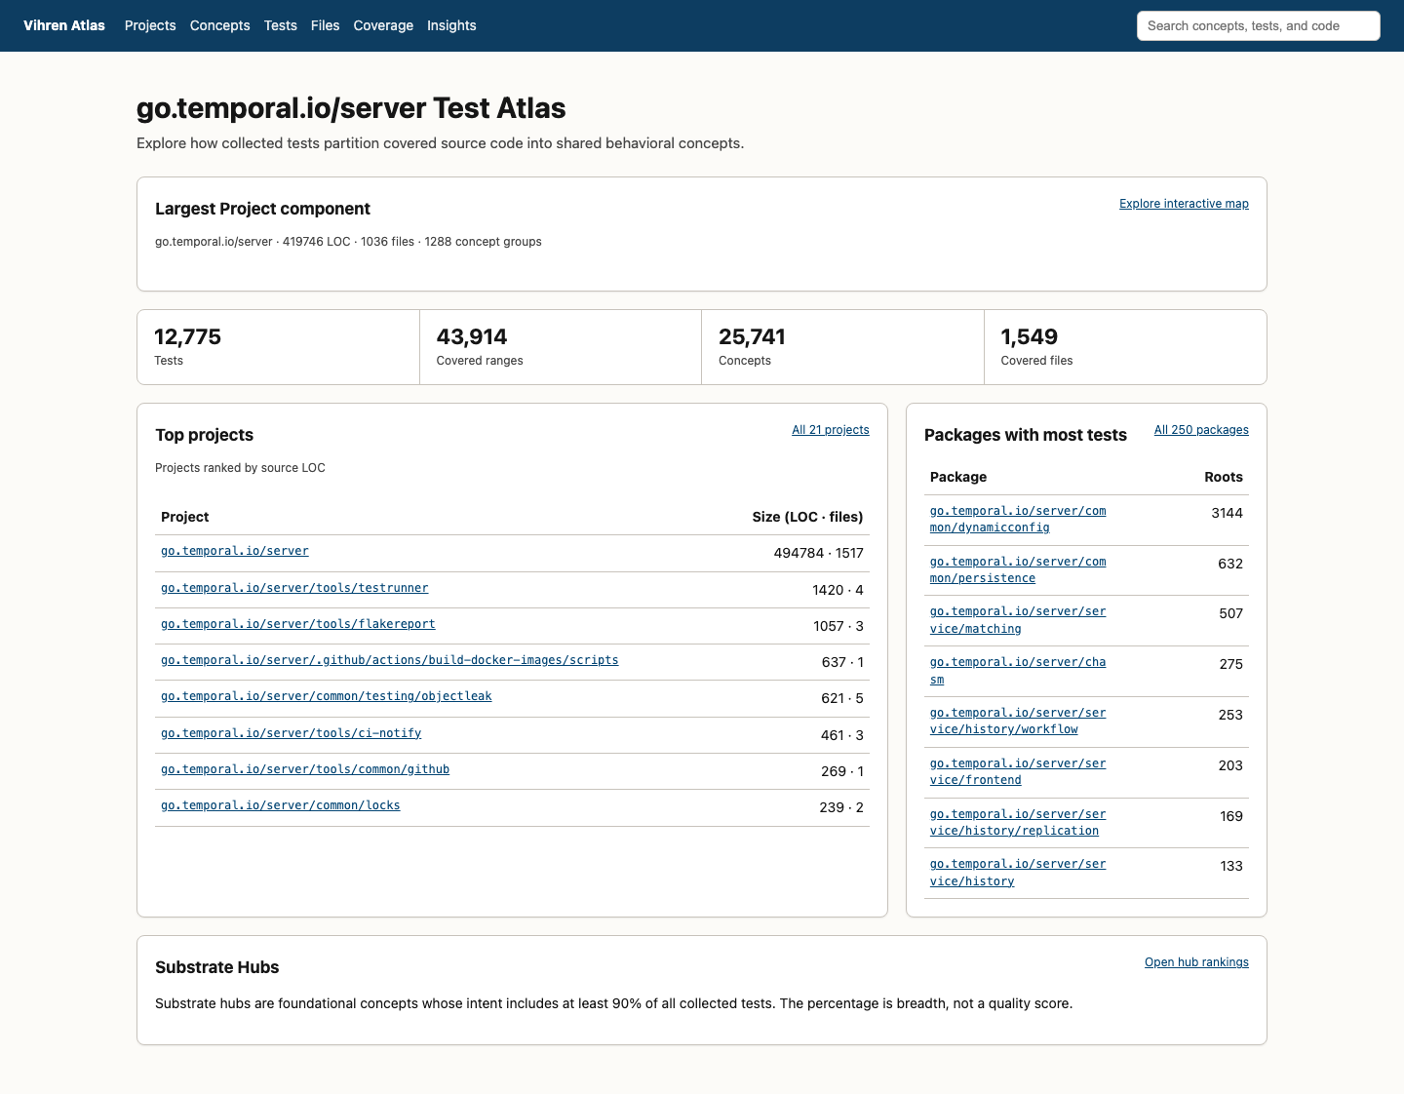Click the size value 239 · 2
1404x1094 pixels.
point(841,807)
